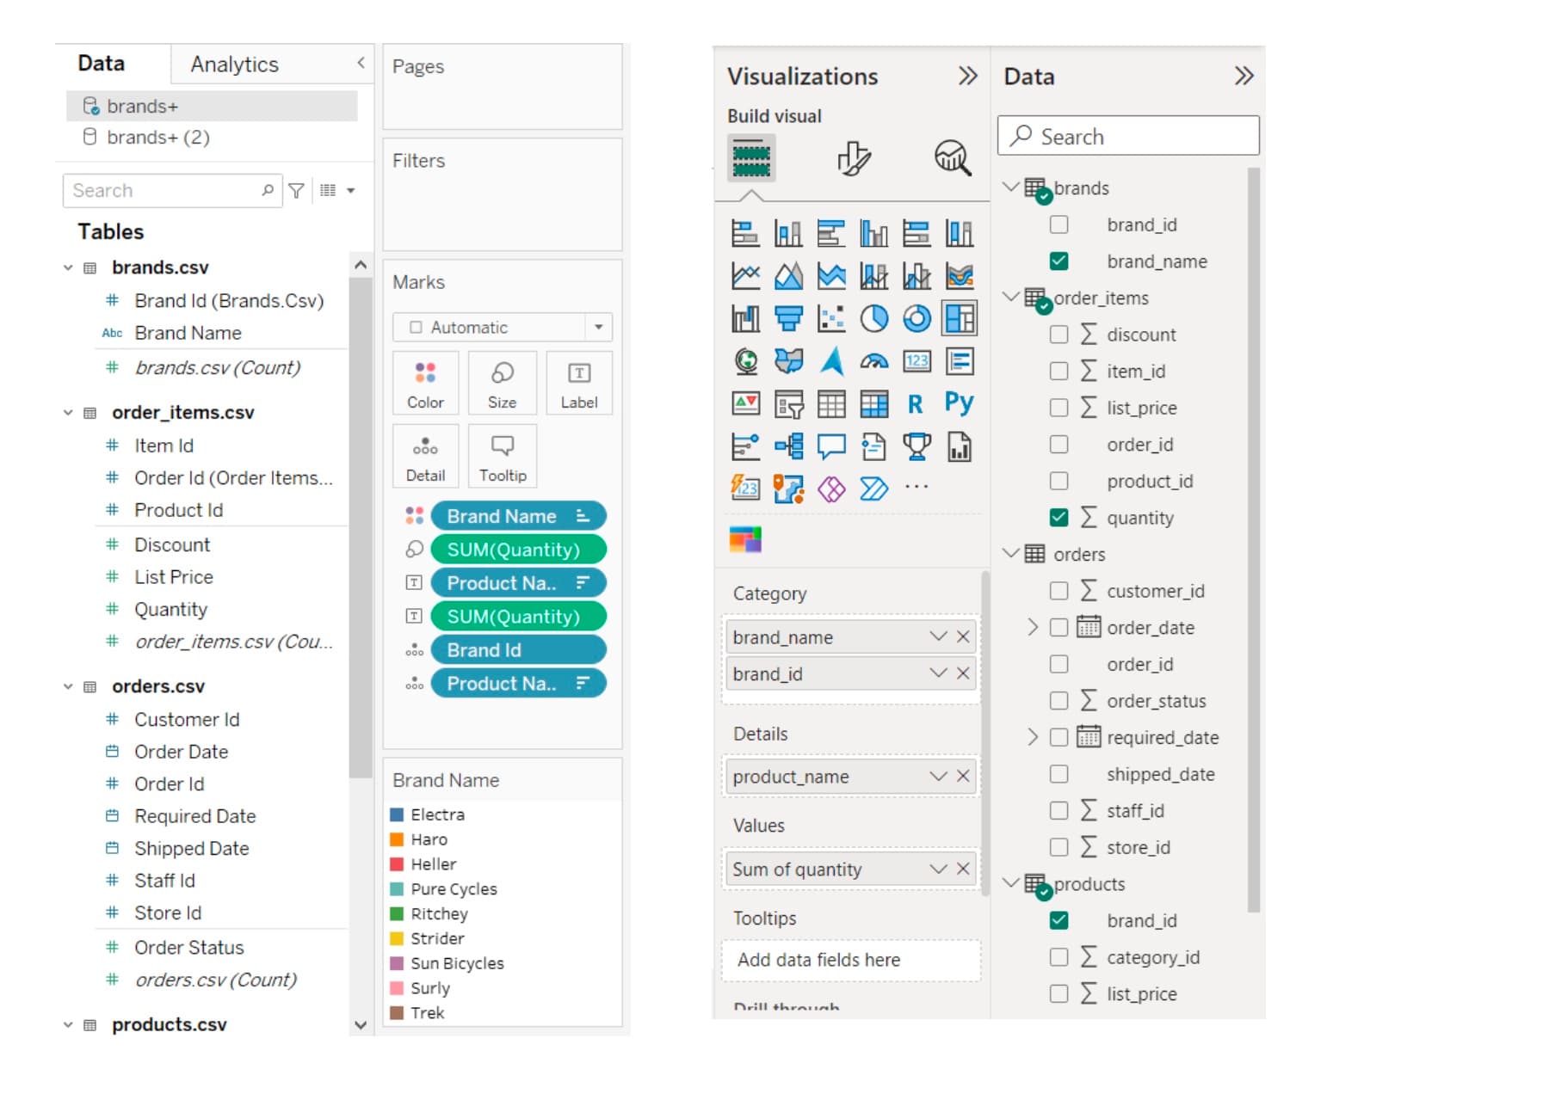This screenshot has height=1106, width=1549.
Task: Collapse the Power BI Data pane
Action: coord(1244,77)
